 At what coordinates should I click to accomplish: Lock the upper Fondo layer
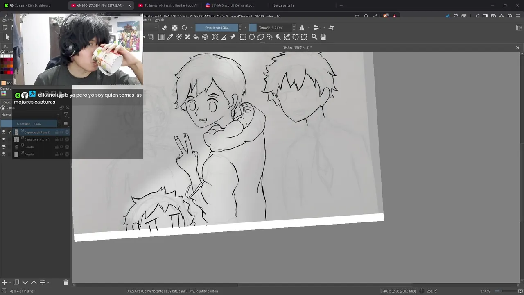click(56, 147)
